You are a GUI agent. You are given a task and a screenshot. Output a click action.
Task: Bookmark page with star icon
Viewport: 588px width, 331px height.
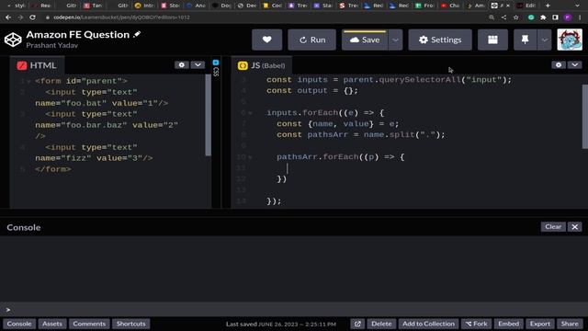pyautogui.click(x=516, y=17)
